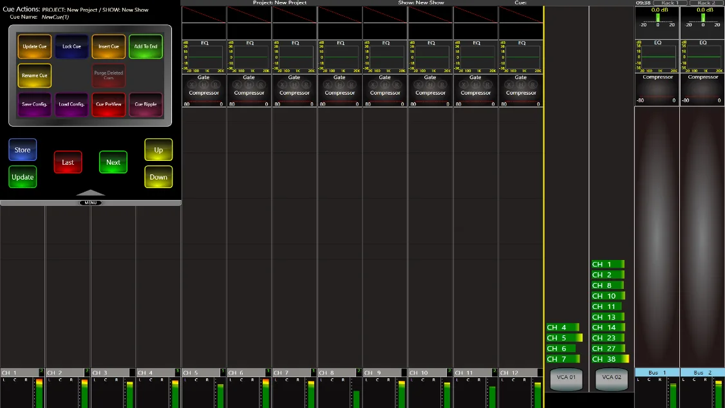The image size is (725, 408).
Task: Click the Bus 1 fader track
Action: 657,237
